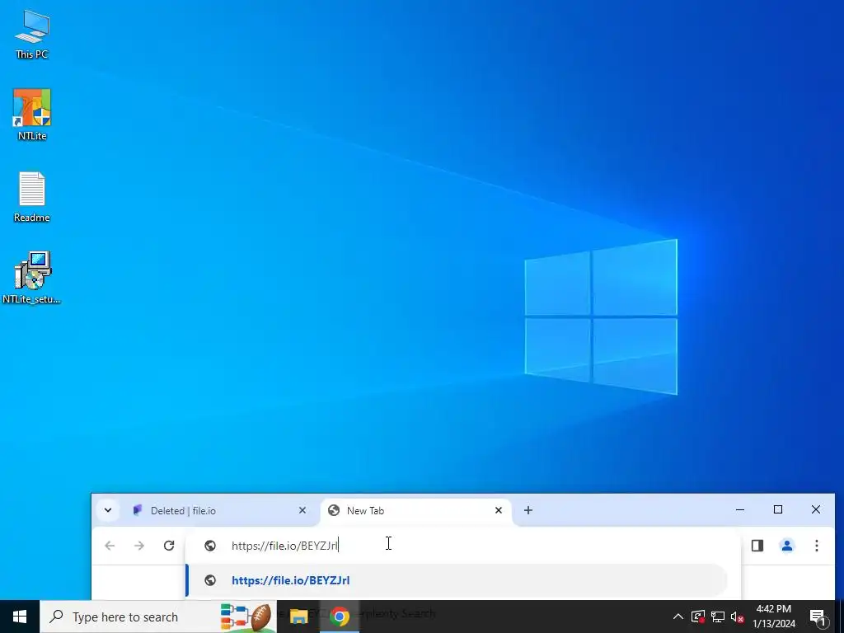Click muted volume tray icon
The height and width of the screenshot is (633, 844).
(x=738, y=617)
